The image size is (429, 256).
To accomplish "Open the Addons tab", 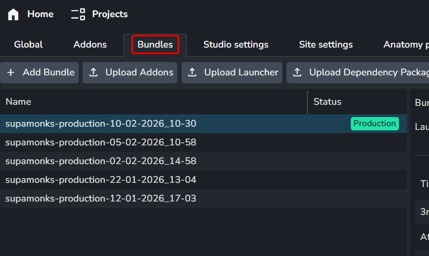I will pos(90,45).
